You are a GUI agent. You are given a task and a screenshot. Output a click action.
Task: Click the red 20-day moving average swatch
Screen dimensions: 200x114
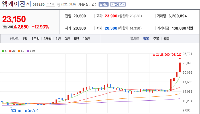point(10,51)
